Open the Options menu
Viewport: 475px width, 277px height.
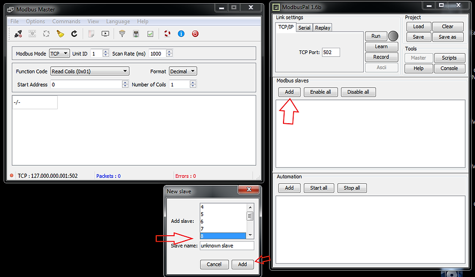(x=35, y=21)
